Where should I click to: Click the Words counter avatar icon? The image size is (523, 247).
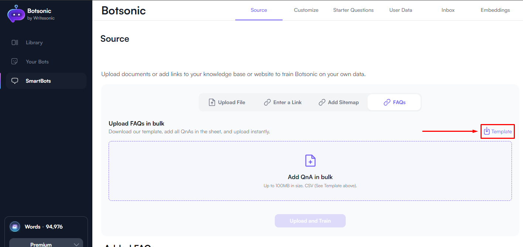[15, 227]
